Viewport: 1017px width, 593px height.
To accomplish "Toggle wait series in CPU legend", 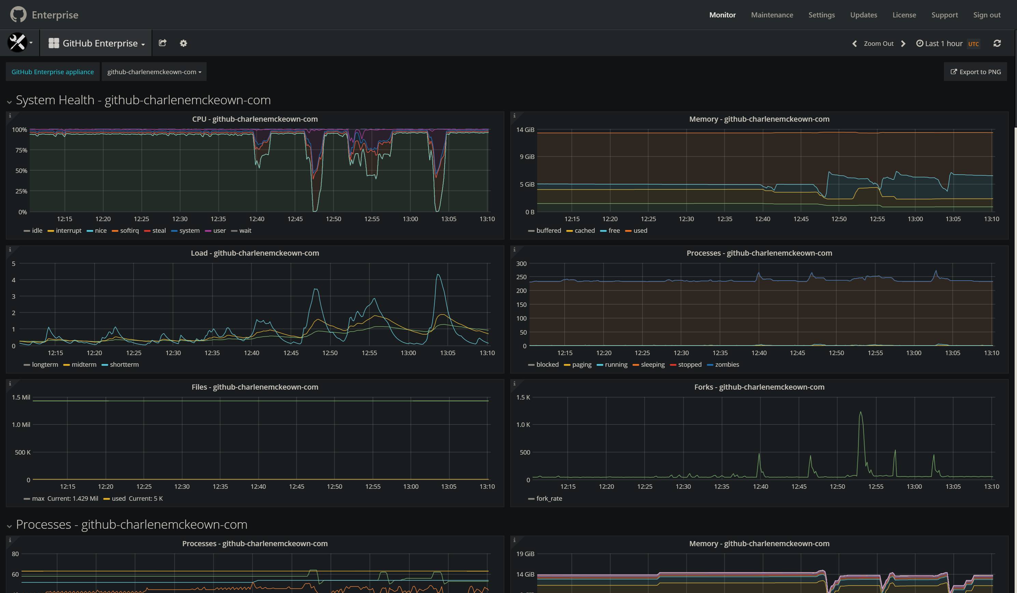I will (x=245, y=231).
